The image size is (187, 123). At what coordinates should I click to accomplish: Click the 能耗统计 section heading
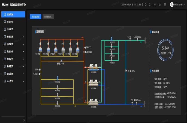[155, 32]
